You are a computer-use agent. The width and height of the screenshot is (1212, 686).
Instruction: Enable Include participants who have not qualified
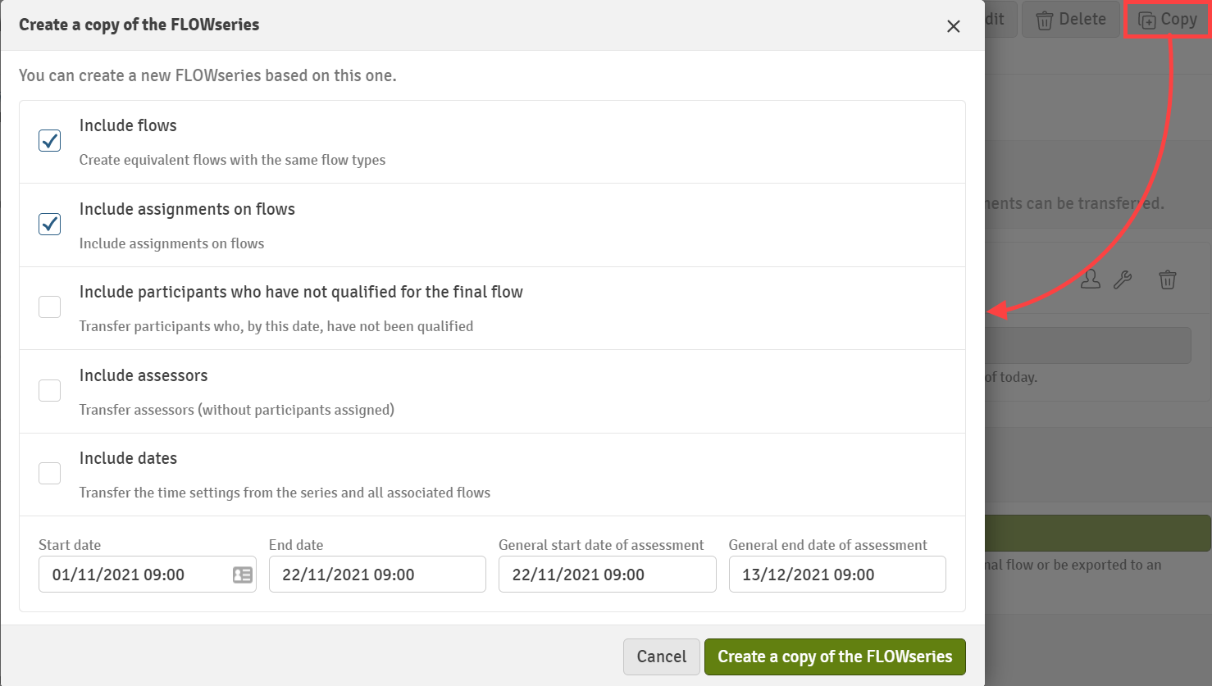click(x=50, y=307)
